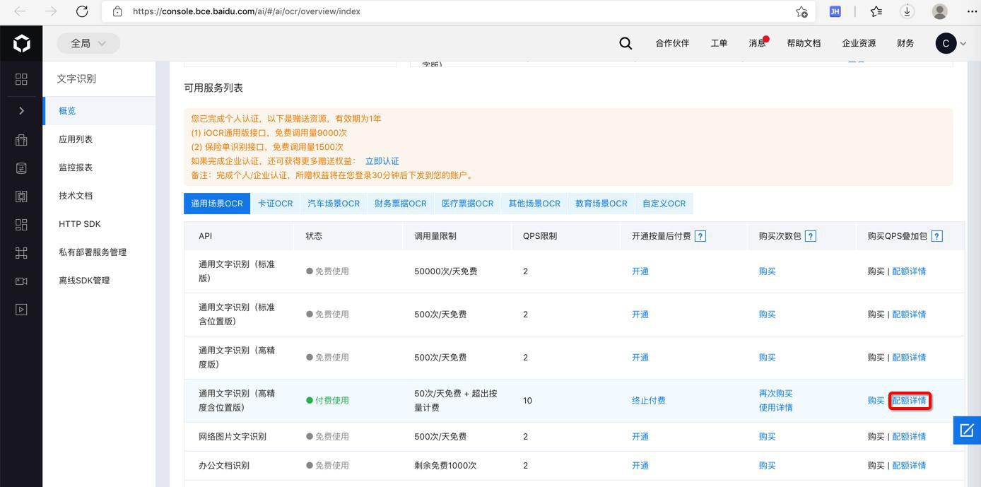
Task: Switch to the 其他场景OCR tab
Action: point(534,204)
